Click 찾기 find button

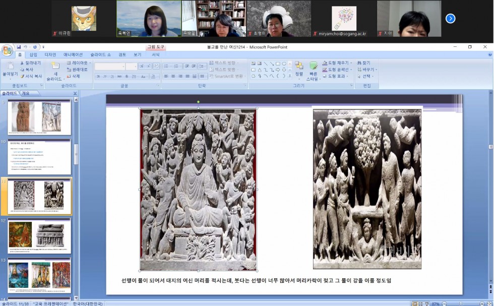coord(364,63)
